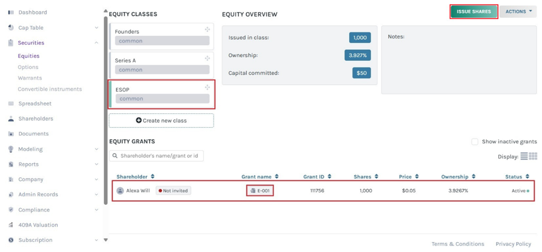Open the Actions dropdown

[x=518, y=12]
